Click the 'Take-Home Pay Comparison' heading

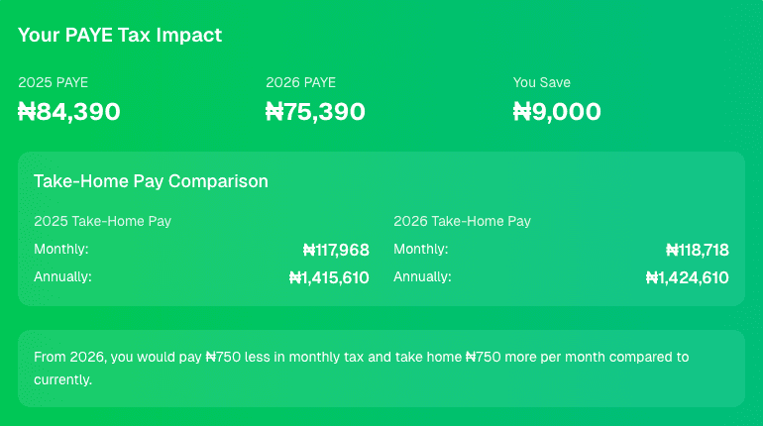[151, 181]
